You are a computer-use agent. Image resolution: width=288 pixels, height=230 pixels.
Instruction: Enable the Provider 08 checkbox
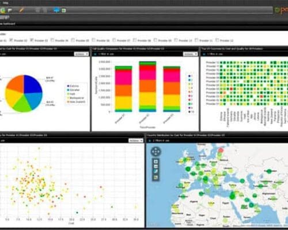coord(135,40)
